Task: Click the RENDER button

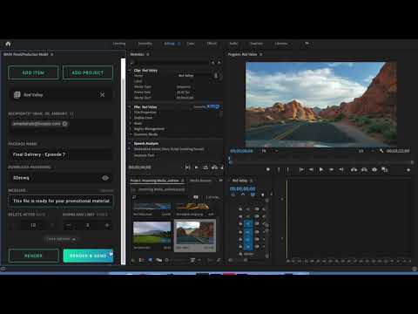Action: pyautogui.click(x=33, y=256)
